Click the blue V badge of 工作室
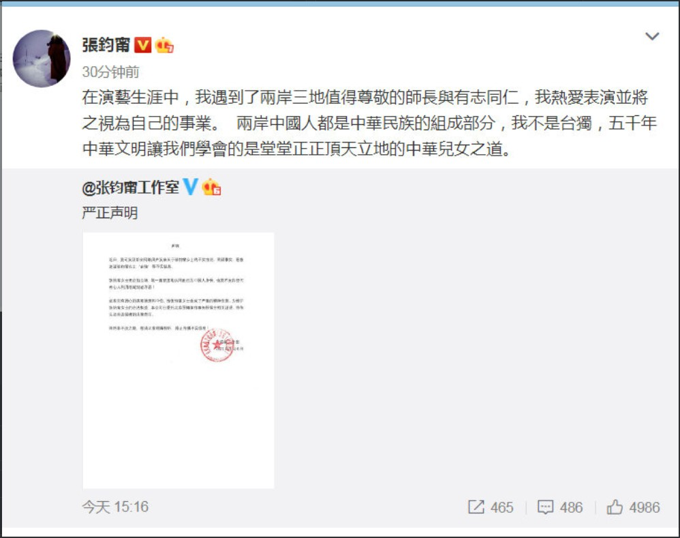Screen dimensions: 680x538 coord(190,187)
